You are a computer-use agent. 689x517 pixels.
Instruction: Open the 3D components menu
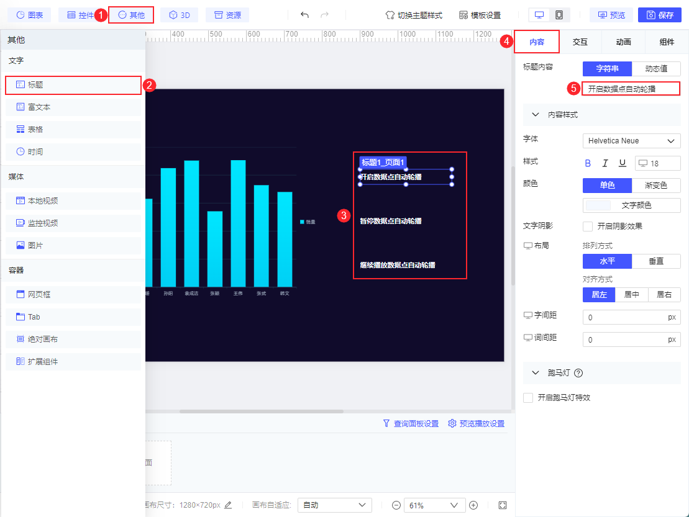(180, 15)
